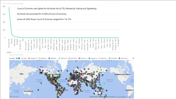Screen dimensions: 176x99
Task: Click the Fox Glaci... legend label
Action: point(24,58)
